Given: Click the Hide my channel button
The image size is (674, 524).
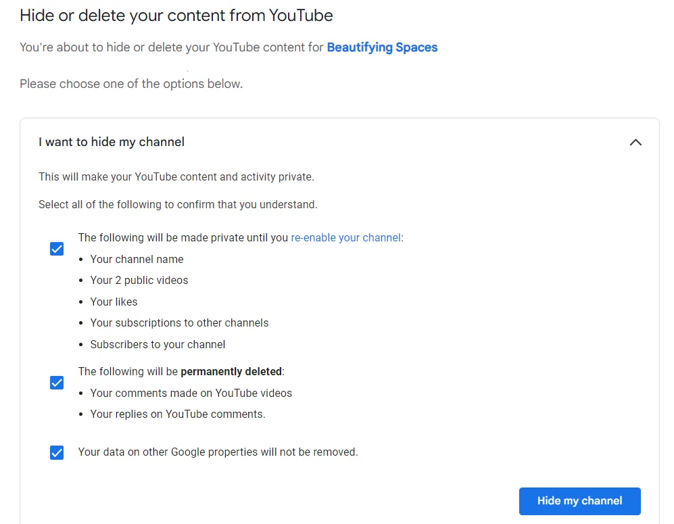Looking at the screenshot, I should click(x=579, y=501).
